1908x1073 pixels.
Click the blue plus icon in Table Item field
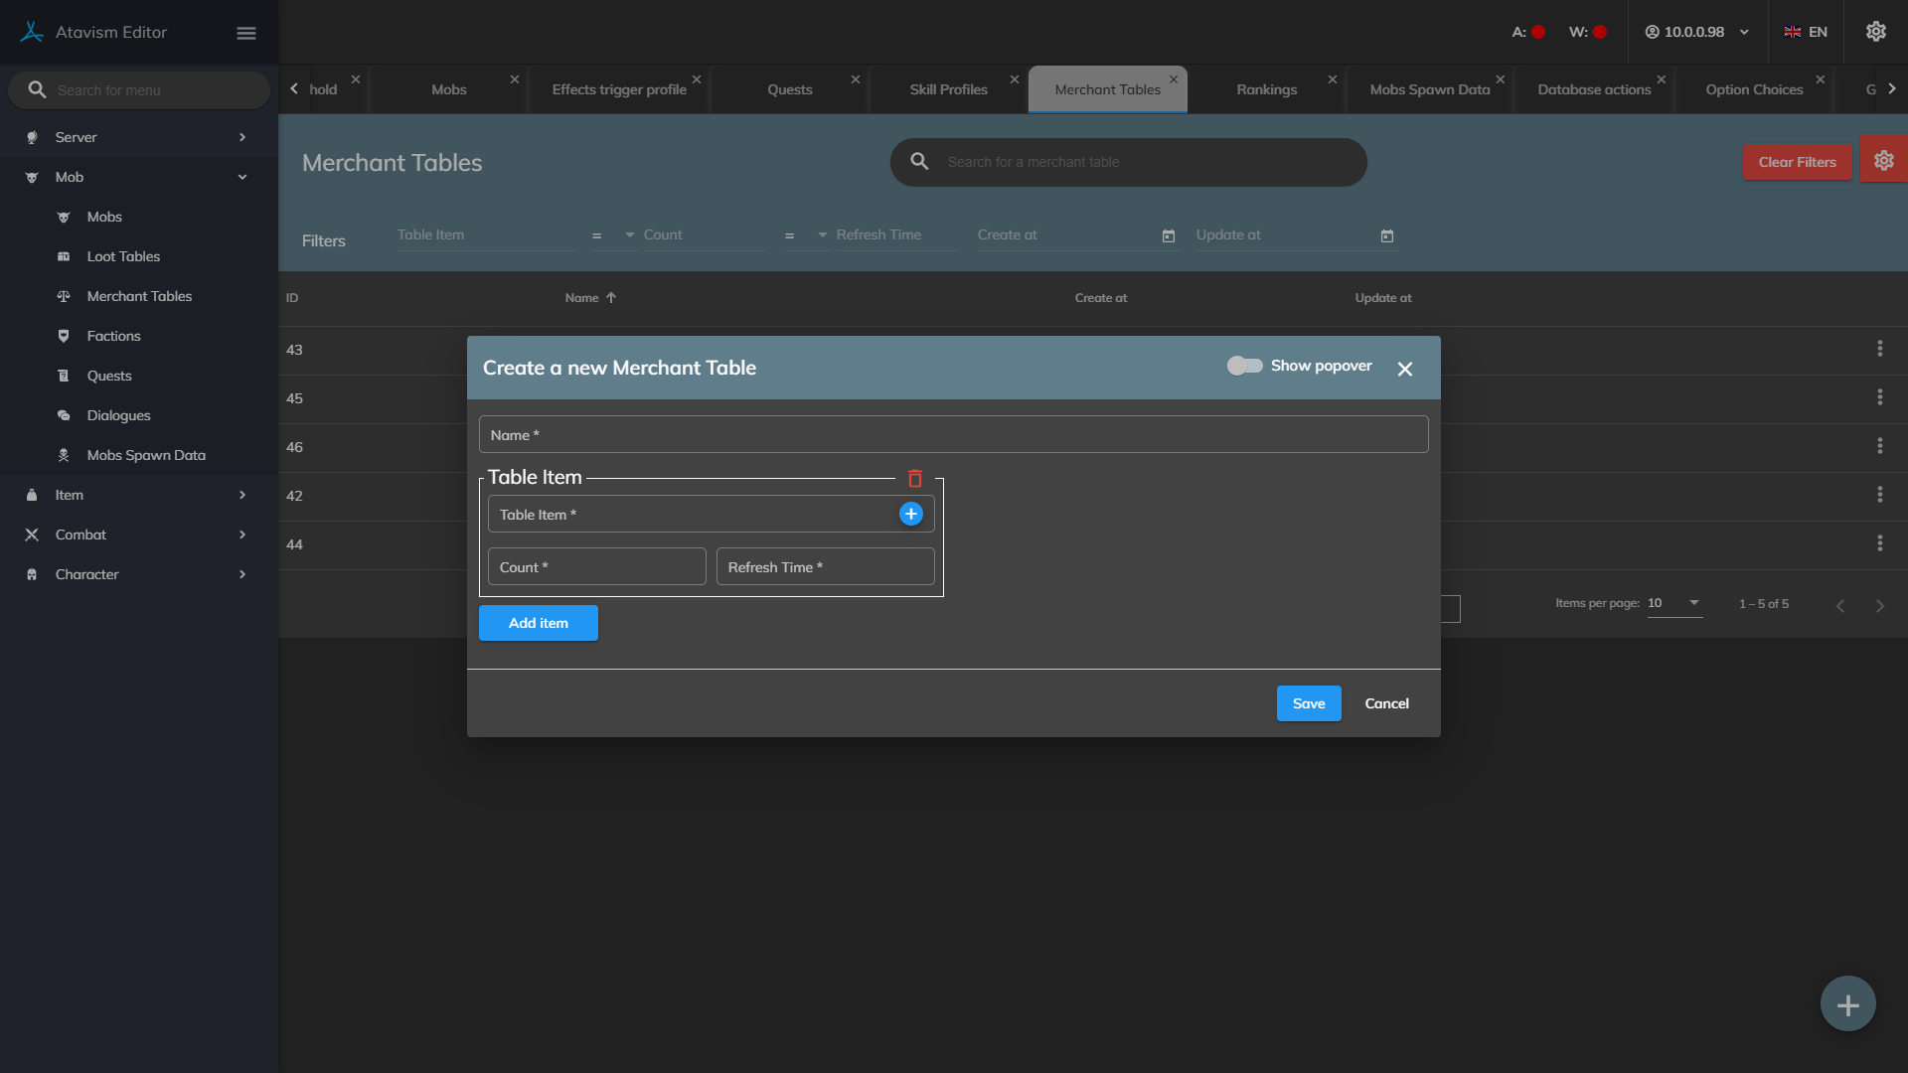coord(910,514)
